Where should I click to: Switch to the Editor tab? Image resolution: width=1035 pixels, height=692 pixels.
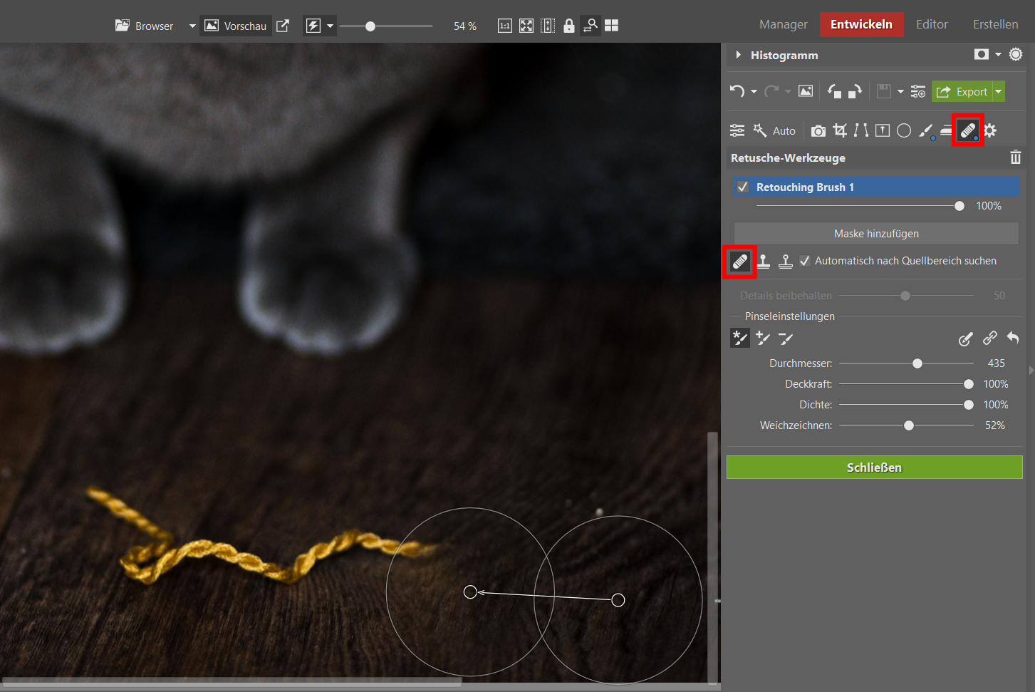coord(931,24)
